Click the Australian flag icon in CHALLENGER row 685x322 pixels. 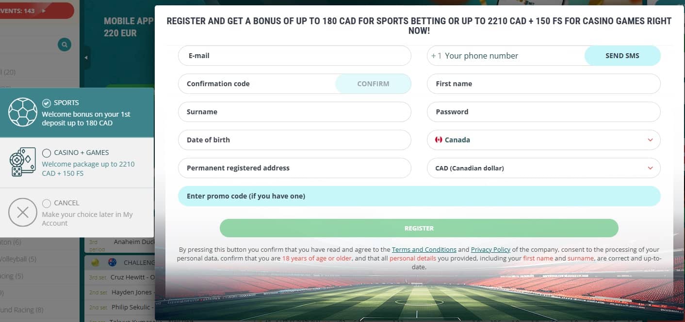112,262
